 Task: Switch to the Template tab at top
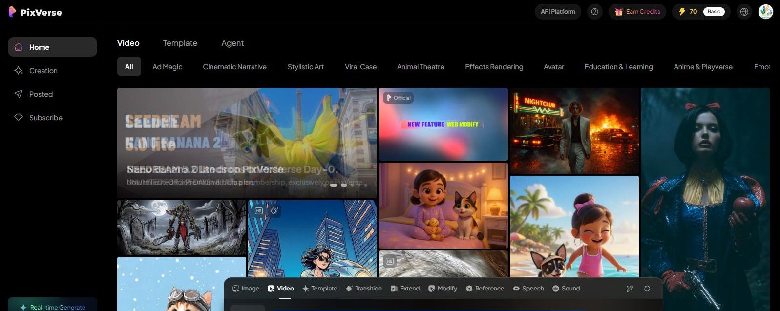point(180,43)
